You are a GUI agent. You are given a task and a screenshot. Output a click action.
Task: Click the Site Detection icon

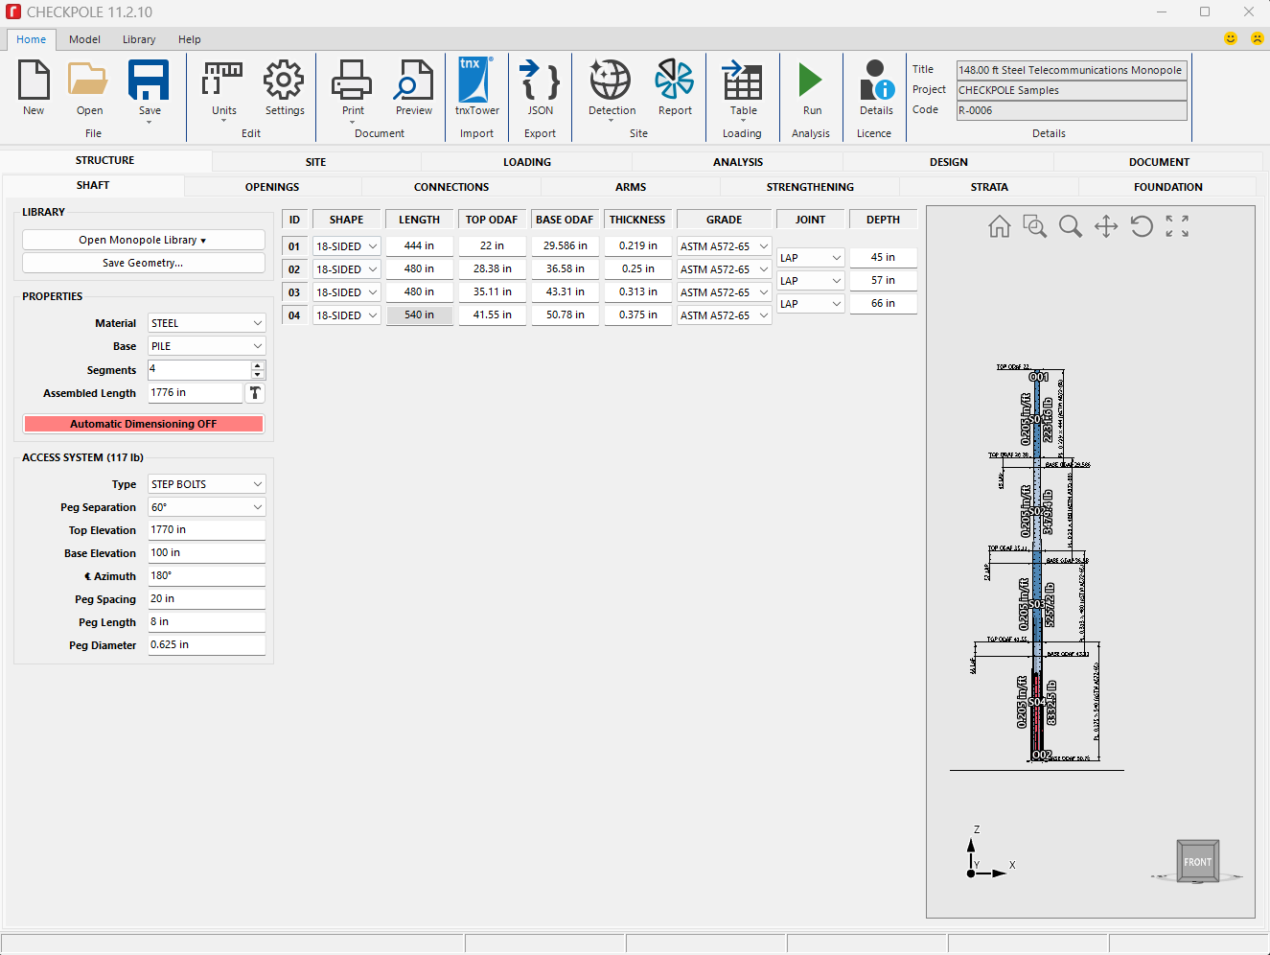pyautogui.click(x=611, y=81)
